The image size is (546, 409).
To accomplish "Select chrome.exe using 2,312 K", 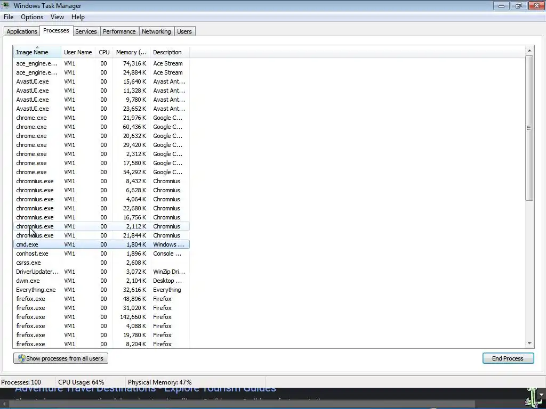I will 101,154.
